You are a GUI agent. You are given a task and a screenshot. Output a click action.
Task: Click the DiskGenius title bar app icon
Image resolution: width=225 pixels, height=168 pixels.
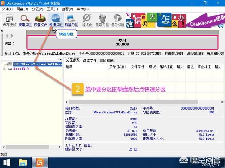click(x=3, y=3)
